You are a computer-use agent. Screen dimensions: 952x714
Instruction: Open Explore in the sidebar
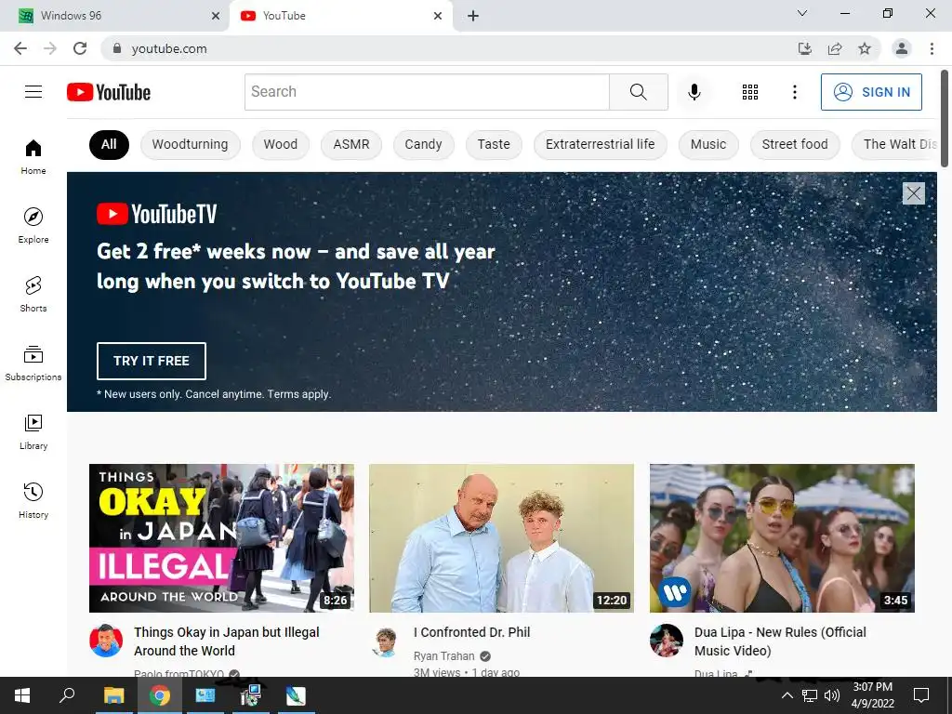[x=33, y=225]
